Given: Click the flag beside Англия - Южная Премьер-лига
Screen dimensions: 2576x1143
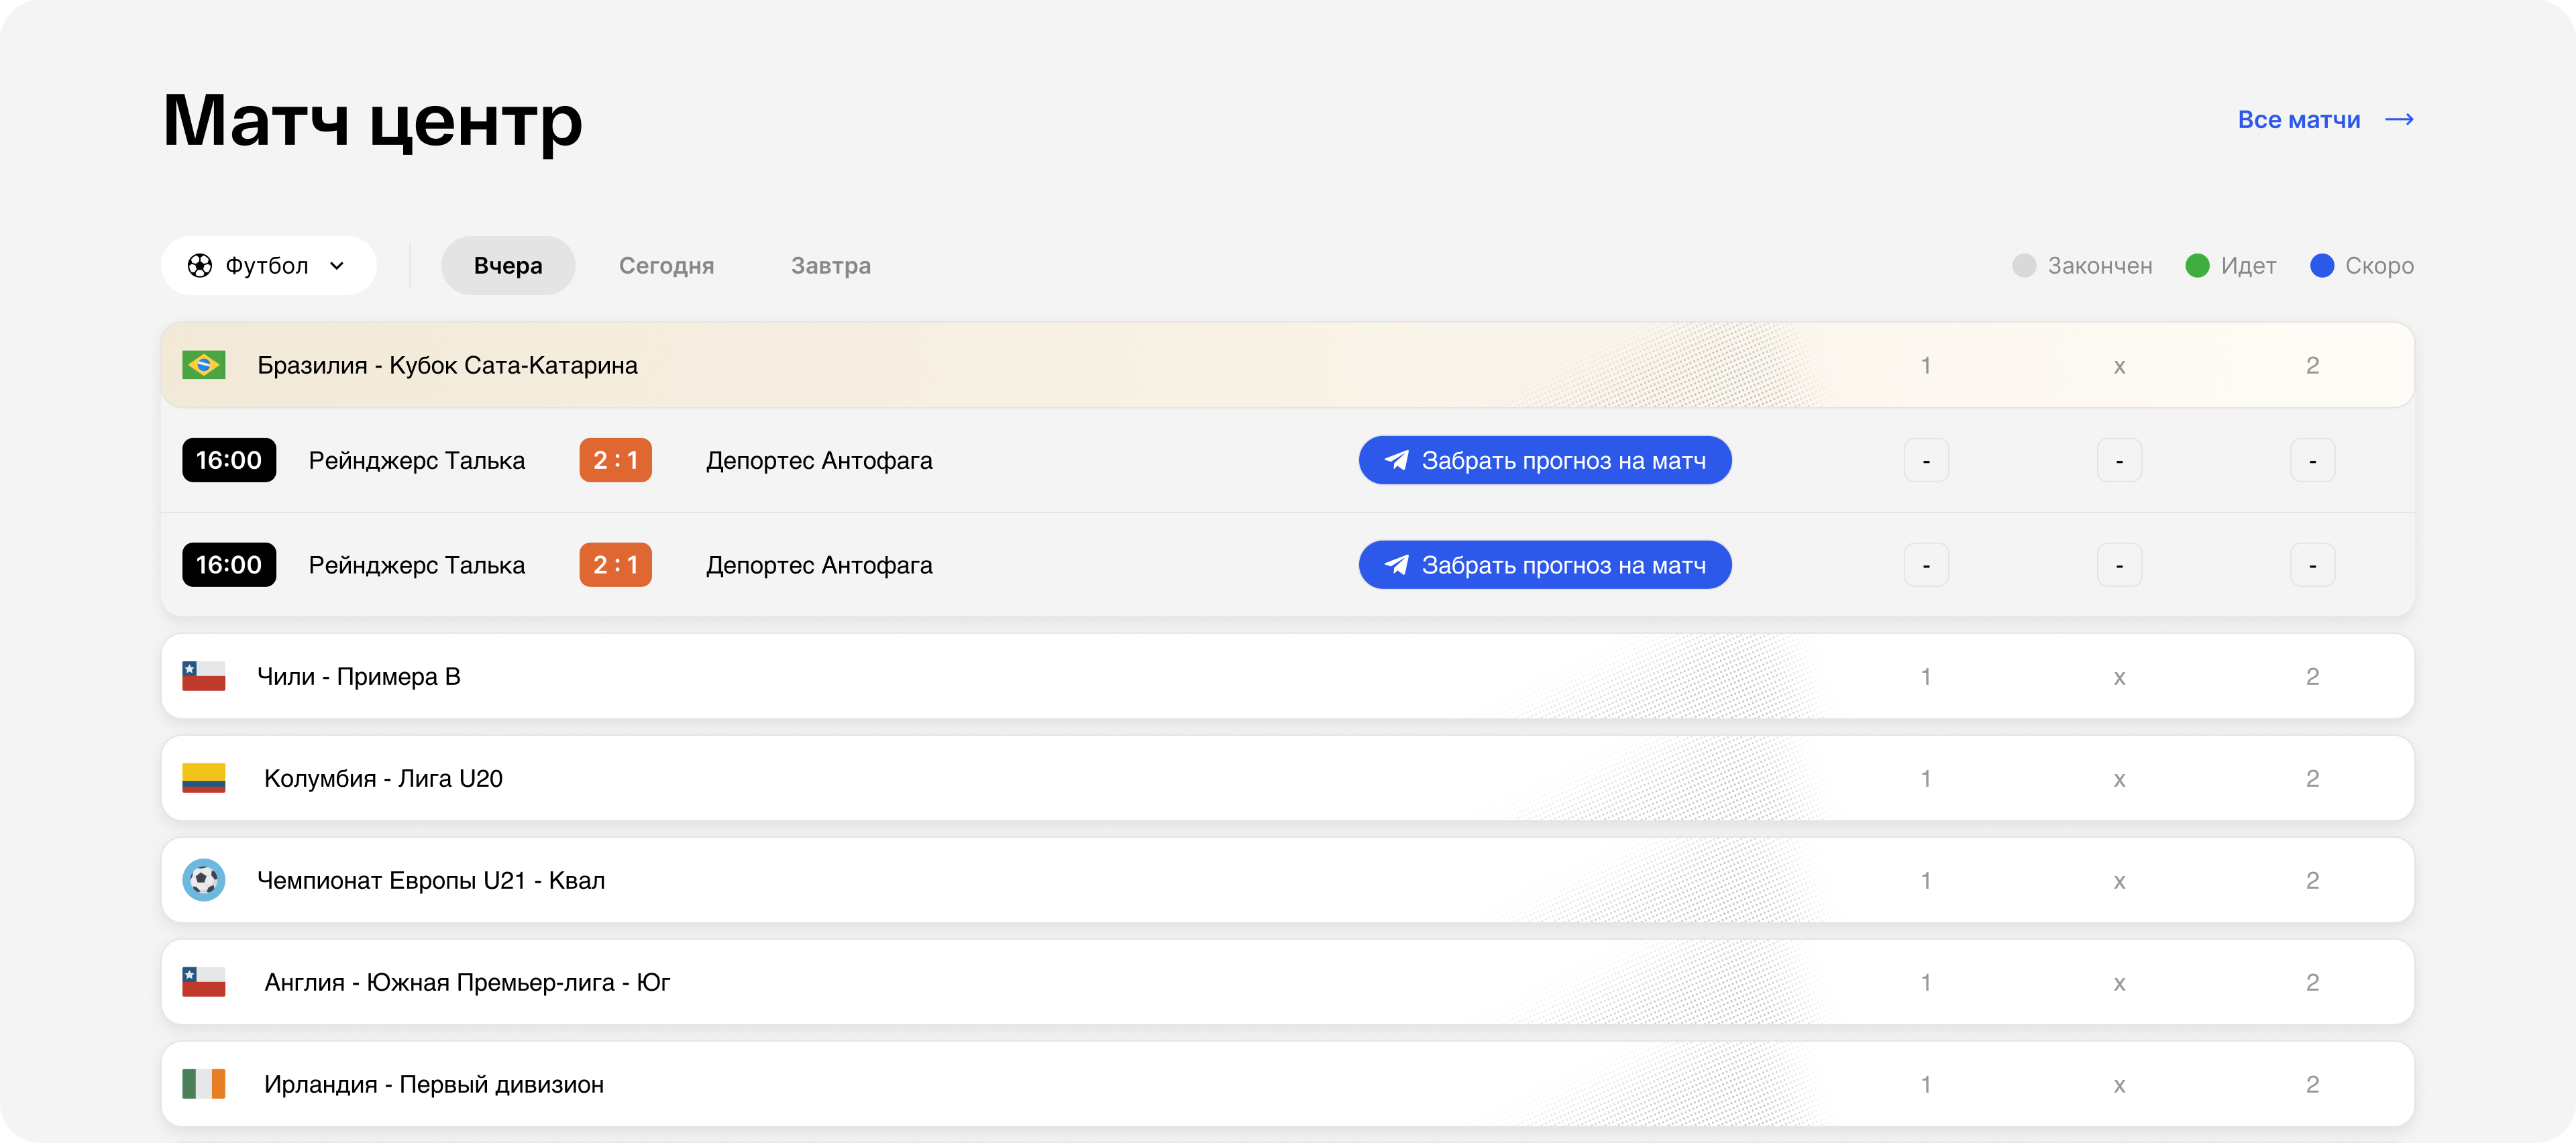Looking at the screenshot, I should pyautogui.click(x=203, y=982).
